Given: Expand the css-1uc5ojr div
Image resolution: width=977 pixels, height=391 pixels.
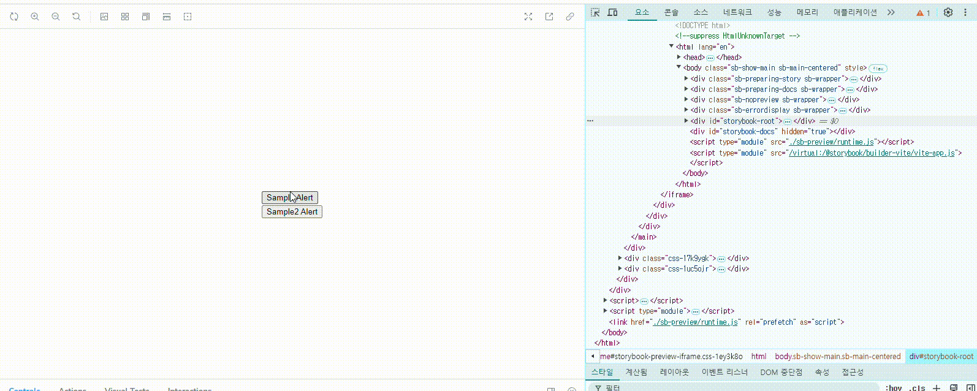Looking at the screenshot, I should [620, 268].
